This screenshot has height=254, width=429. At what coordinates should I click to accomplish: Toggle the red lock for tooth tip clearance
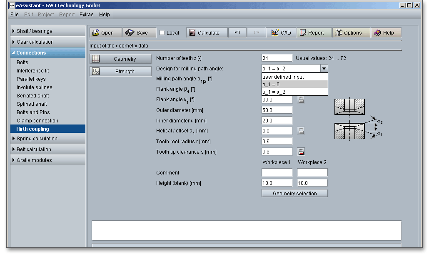coord(301,152)
